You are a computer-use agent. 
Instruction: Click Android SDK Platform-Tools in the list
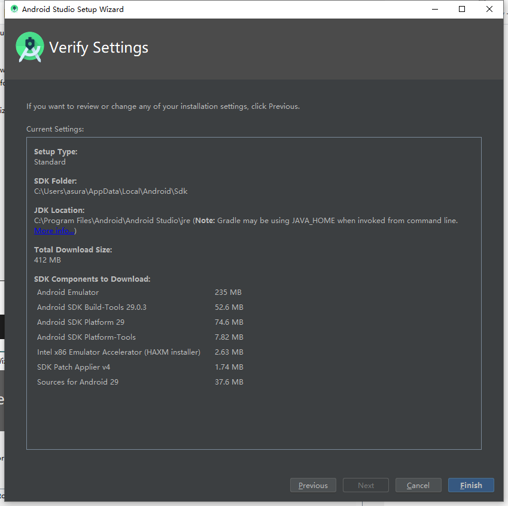coord(86,337)
